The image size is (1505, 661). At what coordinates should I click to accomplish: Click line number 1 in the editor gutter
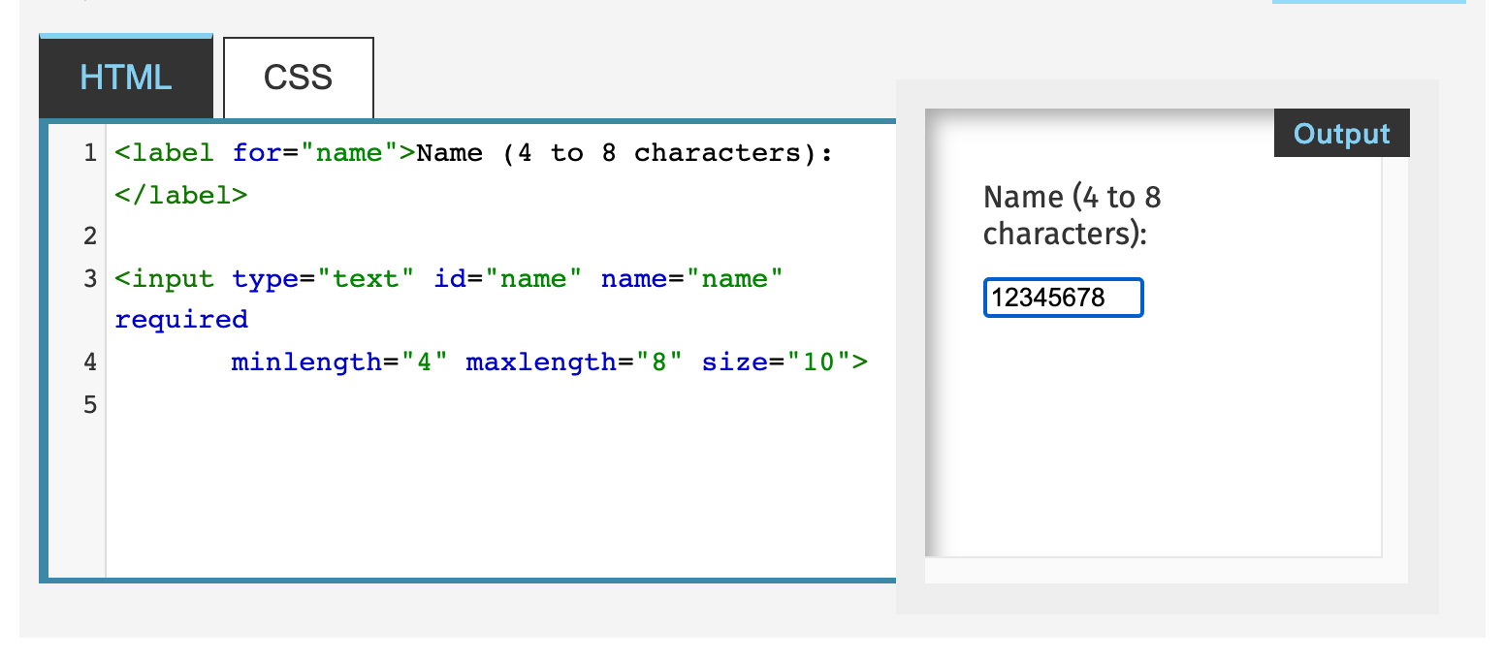click(x=90, y=153)
